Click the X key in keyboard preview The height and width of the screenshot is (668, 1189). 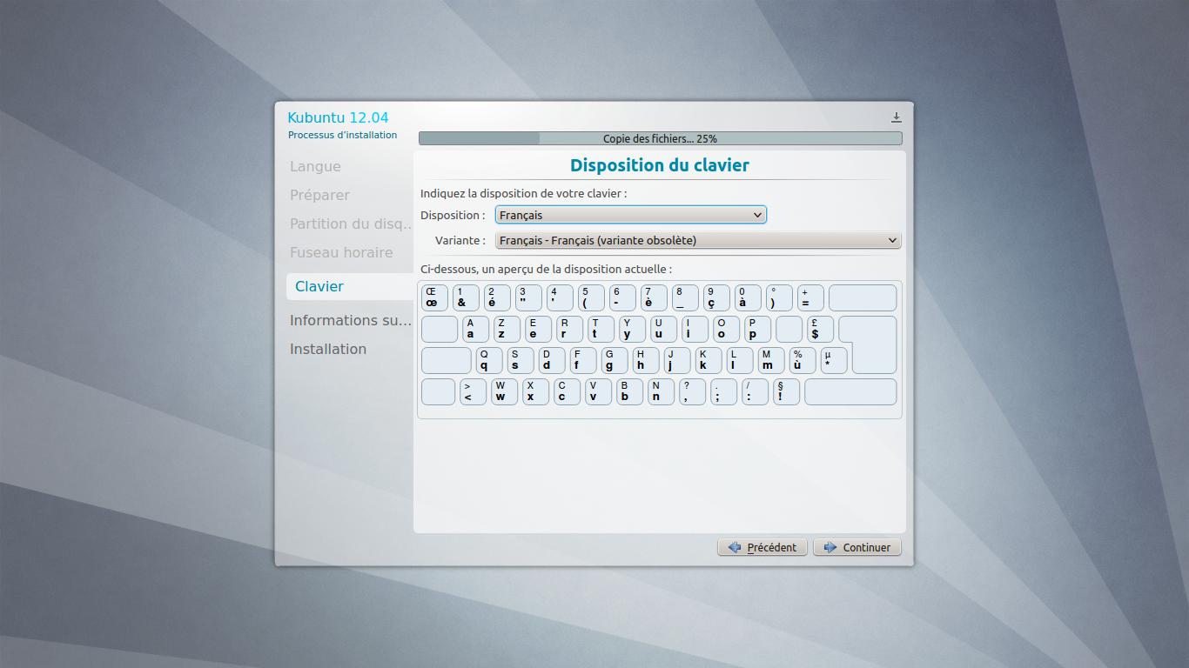tap(535, 391)
